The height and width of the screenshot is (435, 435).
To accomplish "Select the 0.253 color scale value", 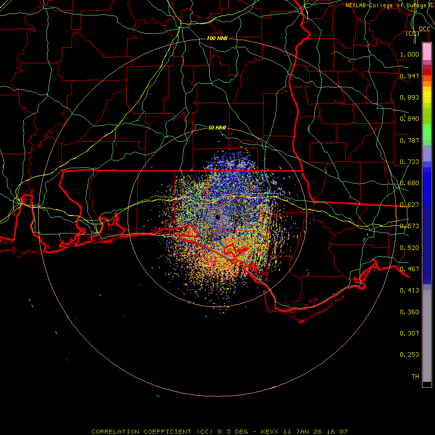I will 409,355.
